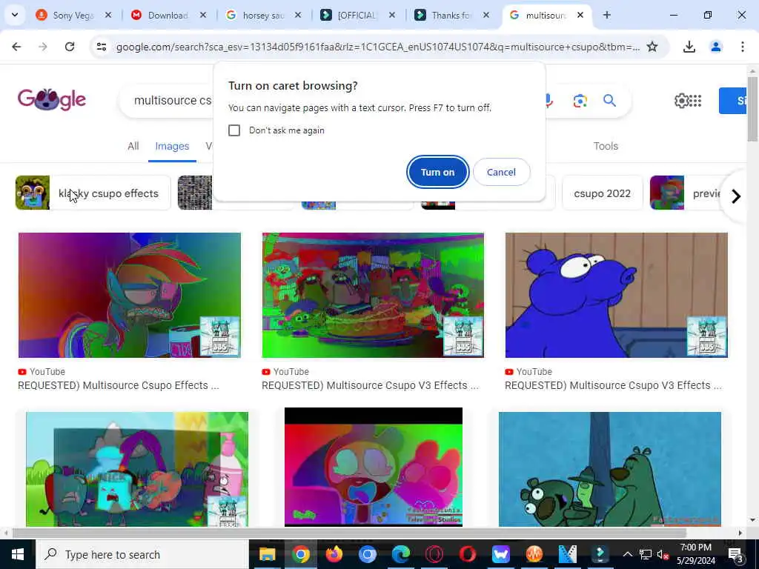Open the green bears ranger image result

coord(610,469)
